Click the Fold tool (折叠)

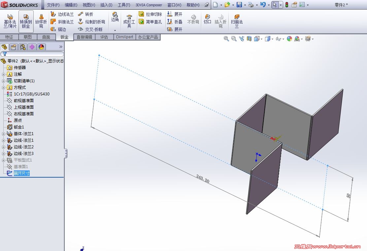pyautogui.click(x=175, y=22)
